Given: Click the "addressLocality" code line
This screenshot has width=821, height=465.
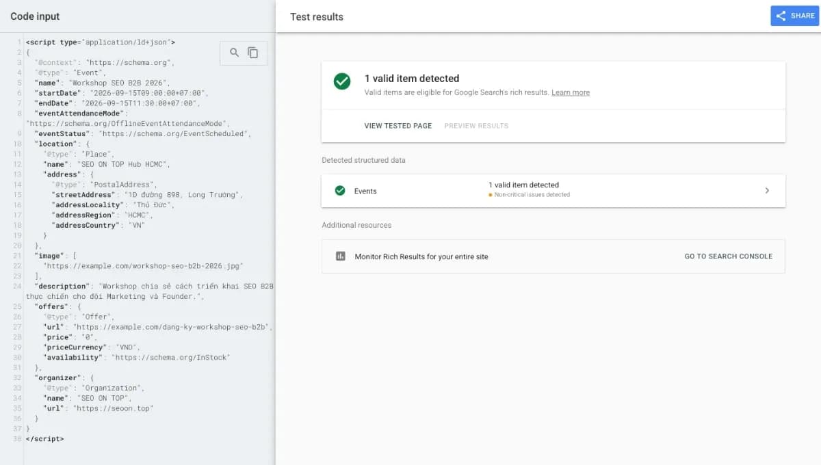Looking at the screenshot, I should coord(113,205).
